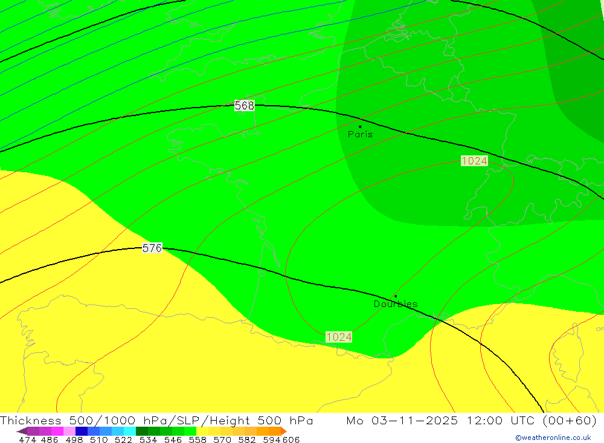
Task: Pick the yellow legend swatch right of 558
Action: [x=202, y=431]
